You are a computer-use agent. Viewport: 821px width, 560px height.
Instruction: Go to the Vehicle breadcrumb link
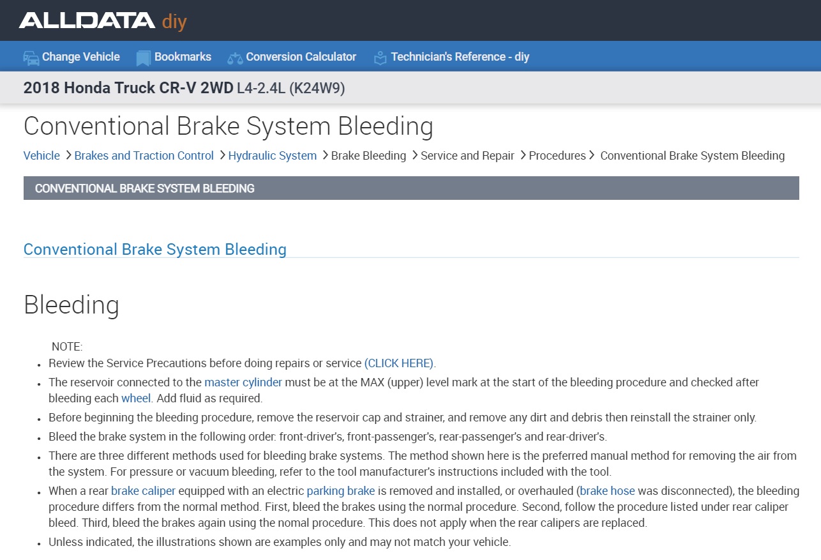41,156
